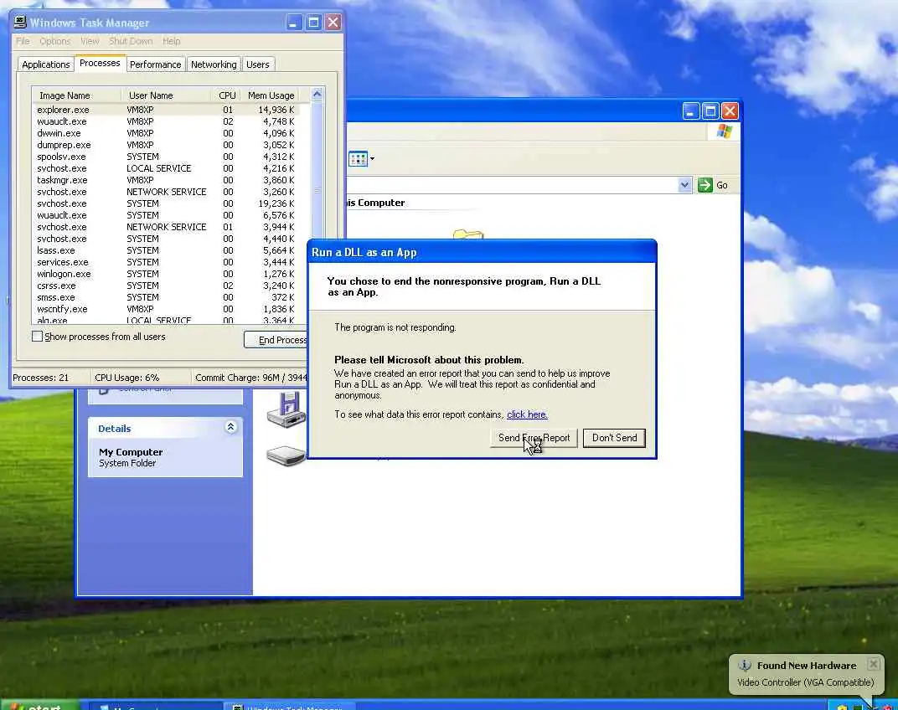The height and width of the screenshot is (710, 898).
Task: Click the Send Error Report button
Action: [534, 438]
